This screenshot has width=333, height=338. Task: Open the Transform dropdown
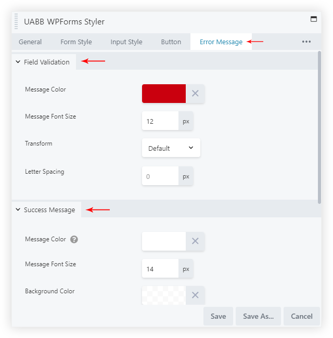pyautogui.click(x=171, y=148)
